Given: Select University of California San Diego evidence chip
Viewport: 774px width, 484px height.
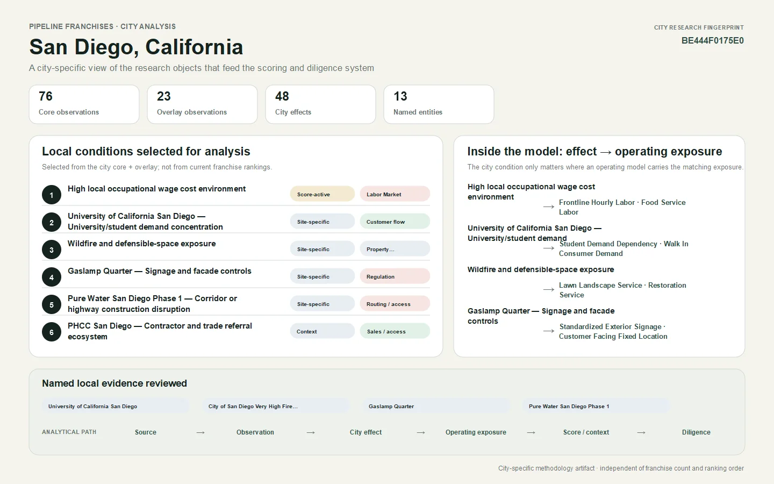Looking at the screenshot, I should pos(116,406).
